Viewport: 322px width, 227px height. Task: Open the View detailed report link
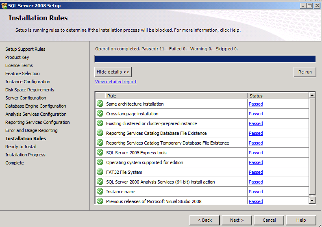pyautogui.click(x=116, y=82)
